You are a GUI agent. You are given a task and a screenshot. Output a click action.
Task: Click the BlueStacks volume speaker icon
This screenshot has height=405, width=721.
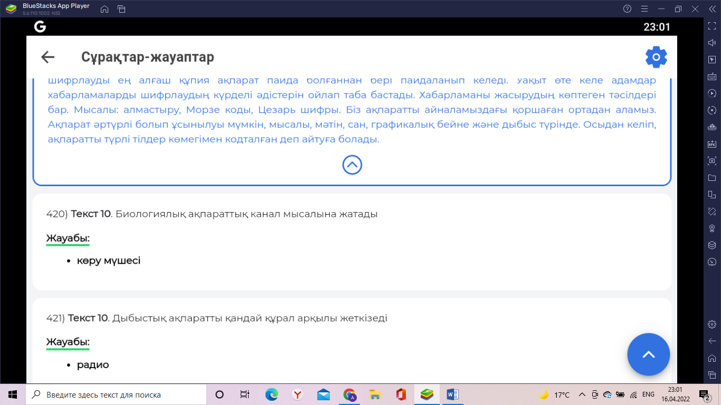[711, 43]
